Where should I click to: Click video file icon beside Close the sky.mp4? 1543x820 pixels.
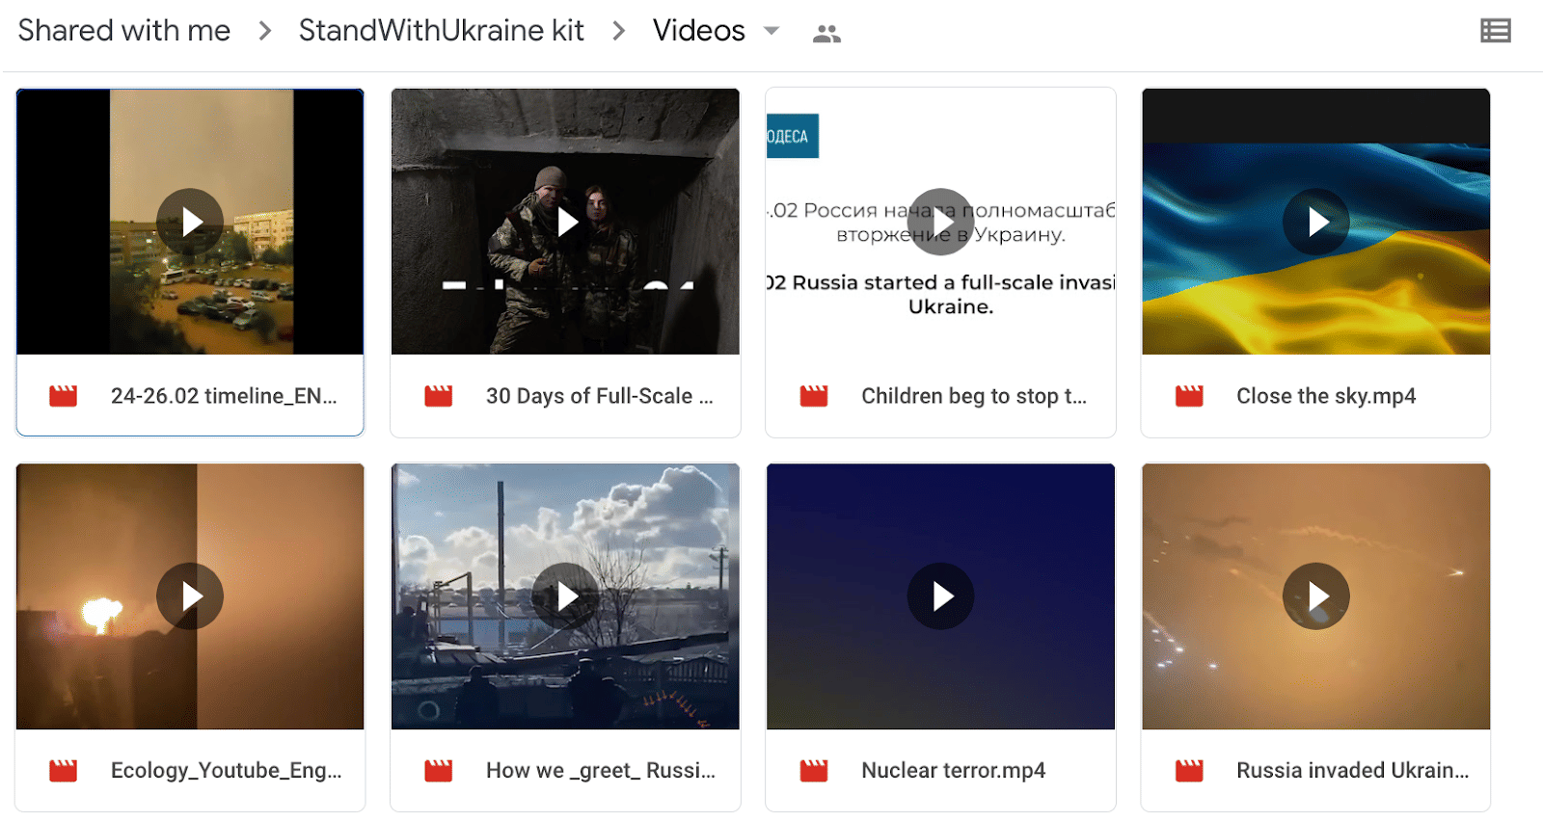tap(1189, 396)
